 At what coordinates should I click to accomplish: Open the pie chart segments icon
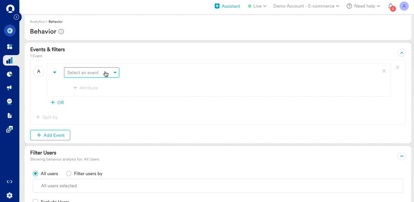(10, 74)
